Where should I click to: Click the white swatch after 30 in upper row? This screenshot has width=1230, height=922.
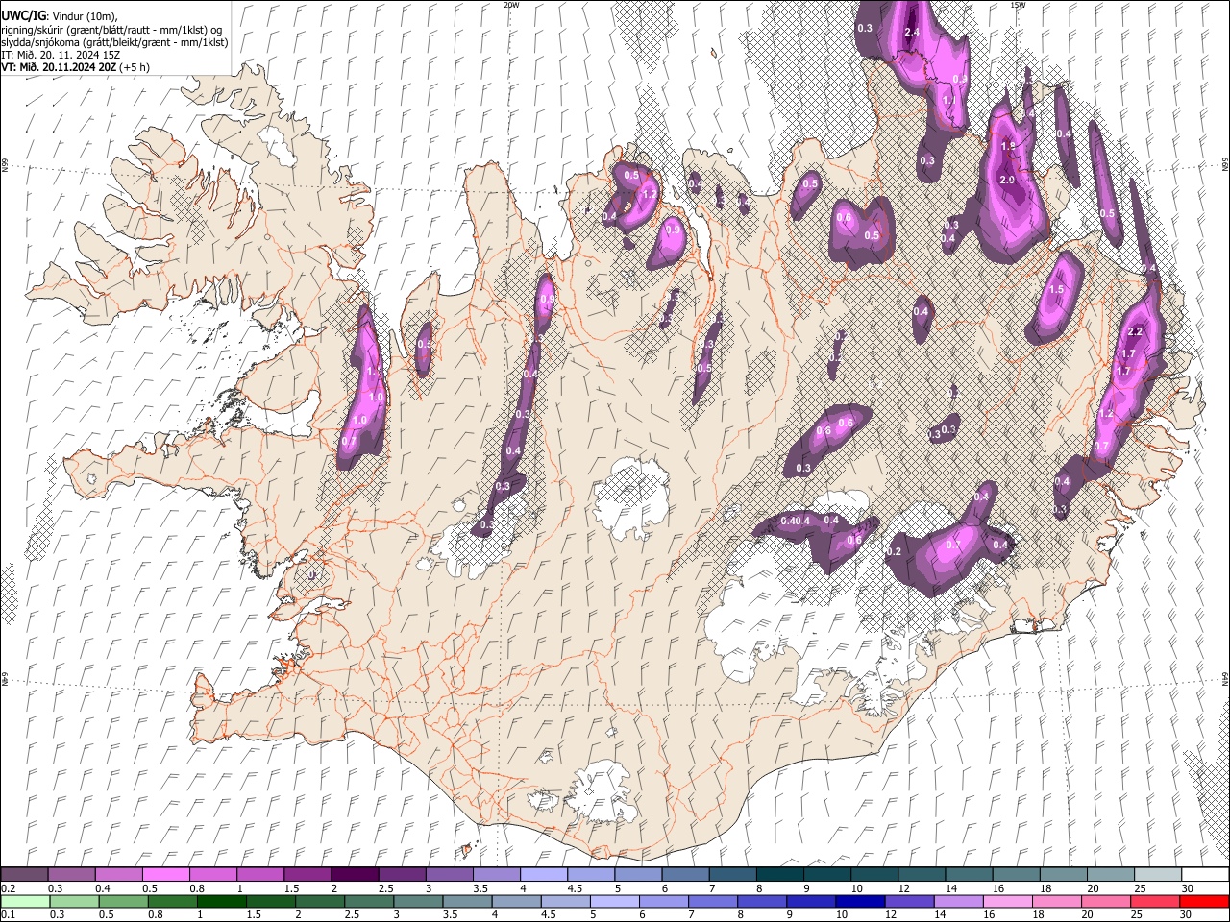pos(1204,874)
